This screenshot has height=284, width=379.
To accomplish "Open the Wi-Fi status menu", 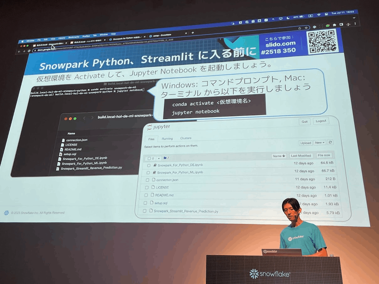I will click(x=319, y=14).
